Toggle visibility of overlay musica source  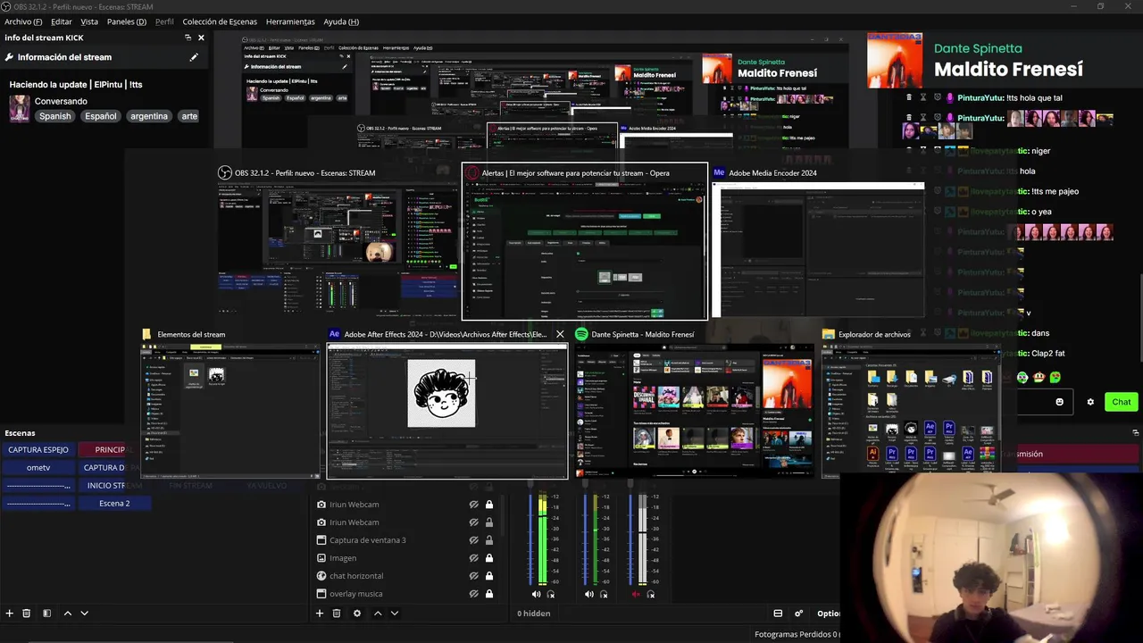point(474,594)
